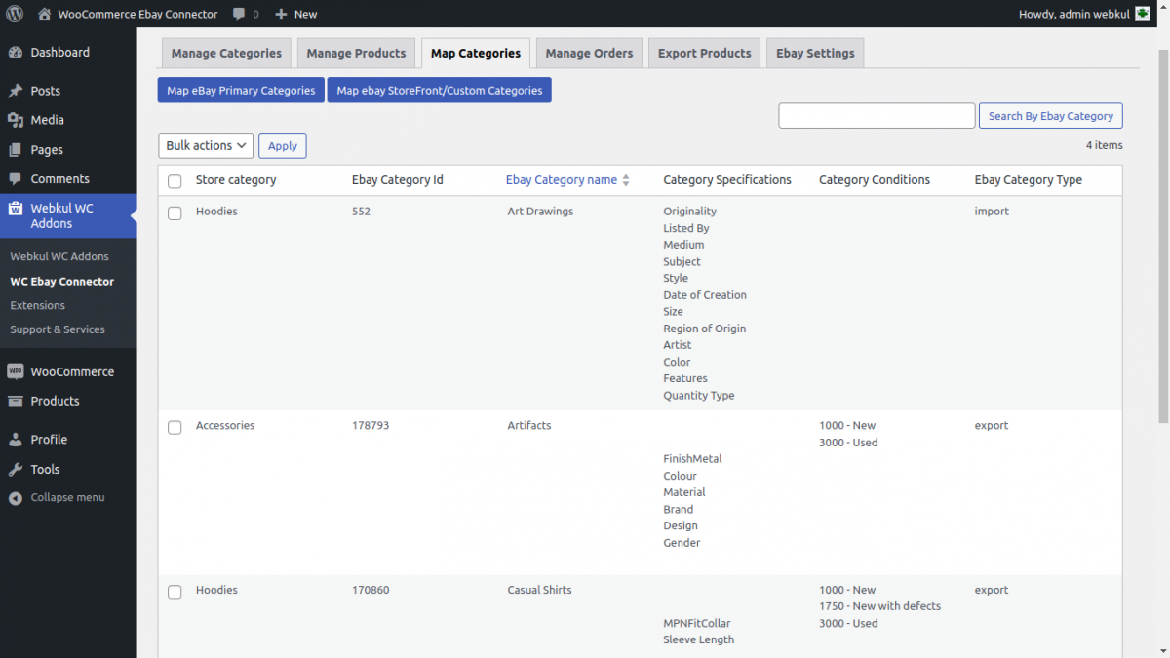
Task: Click the 'Region of Origin' specification
Action: (x=705, y=329)
